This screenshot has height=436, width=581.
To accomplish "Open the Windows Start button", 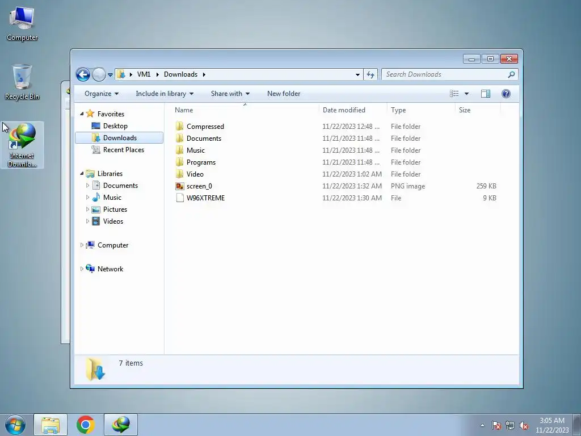I will [x=15, y=425].
